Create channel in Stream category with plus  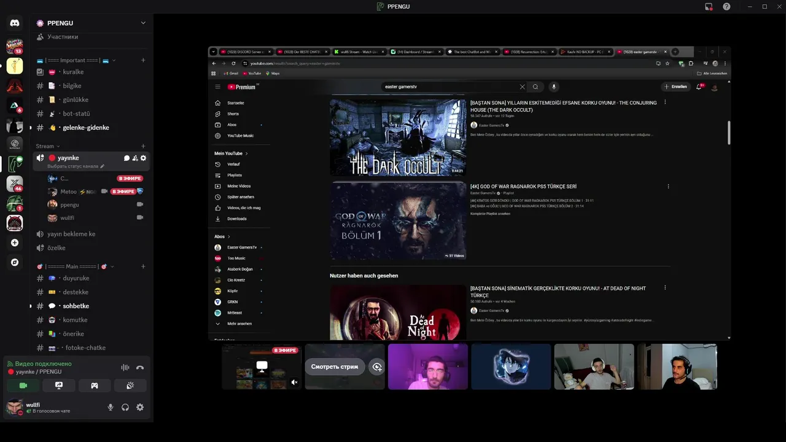click(143, 146)
